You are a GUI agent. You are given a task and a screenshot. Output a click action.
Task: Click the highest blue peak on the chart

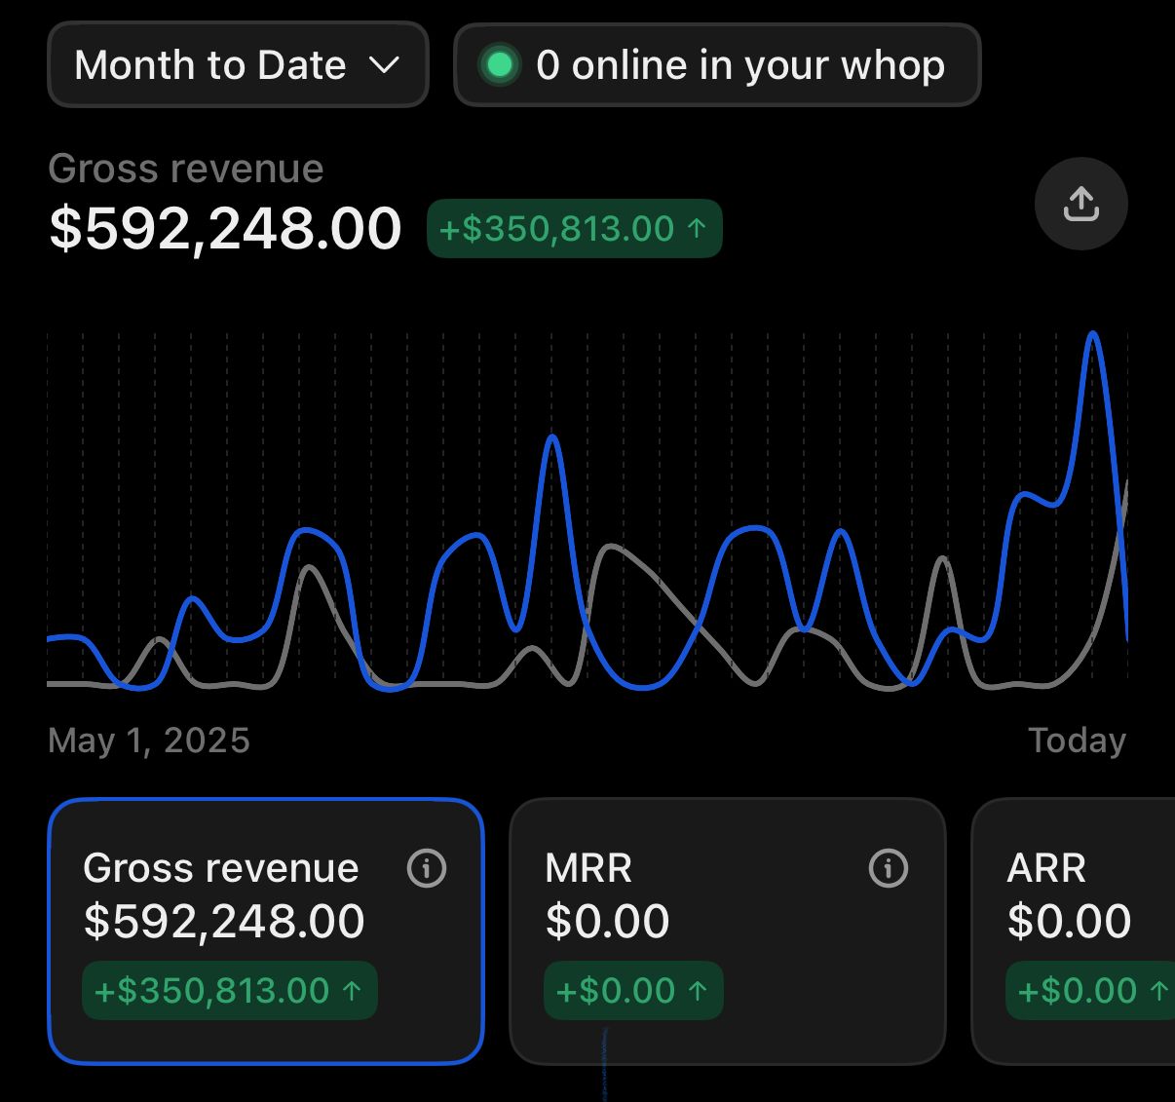click(1093, 334)
